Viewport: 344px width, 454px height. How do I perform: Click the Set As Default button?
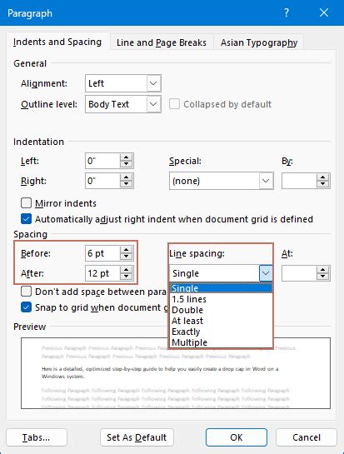click(137, 437)
